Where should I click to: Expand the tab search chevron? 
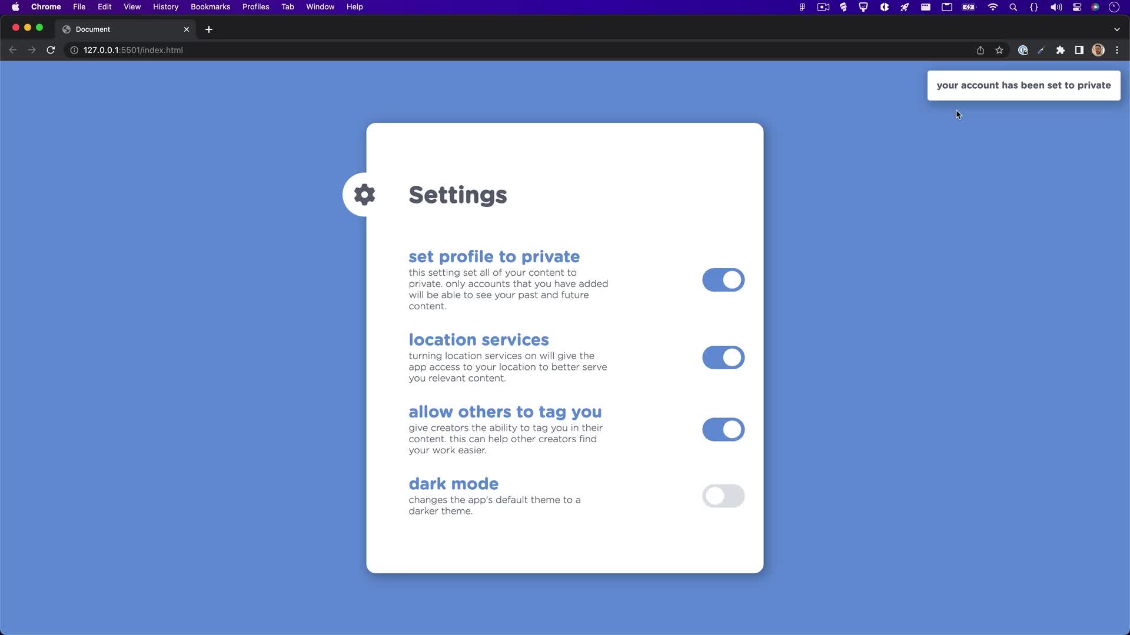click(1116, 29)
